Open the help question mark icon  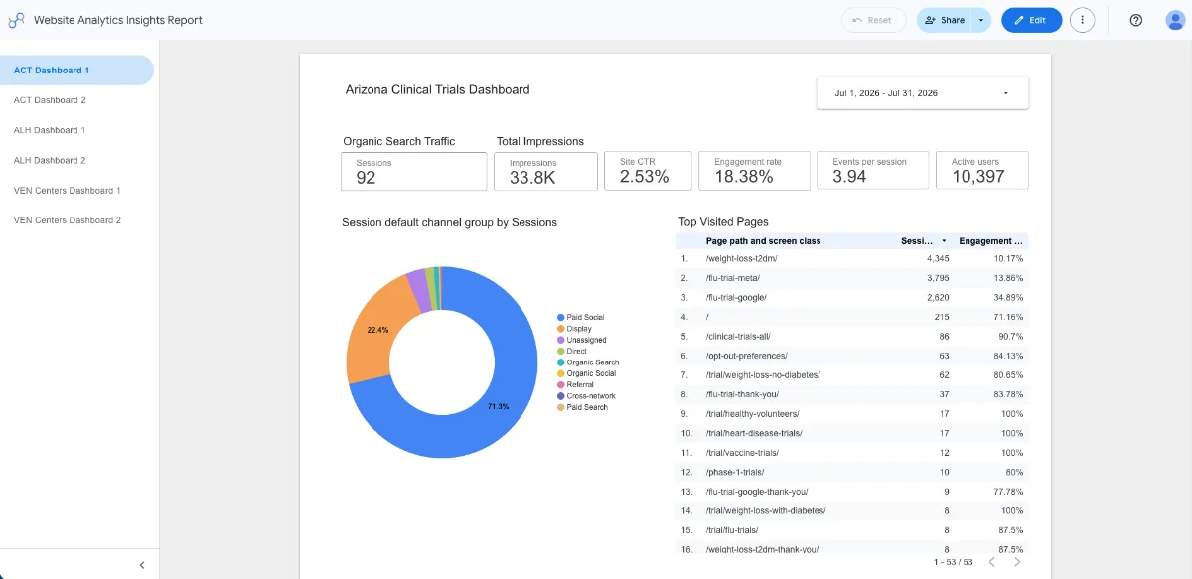tap(1136, 20)
